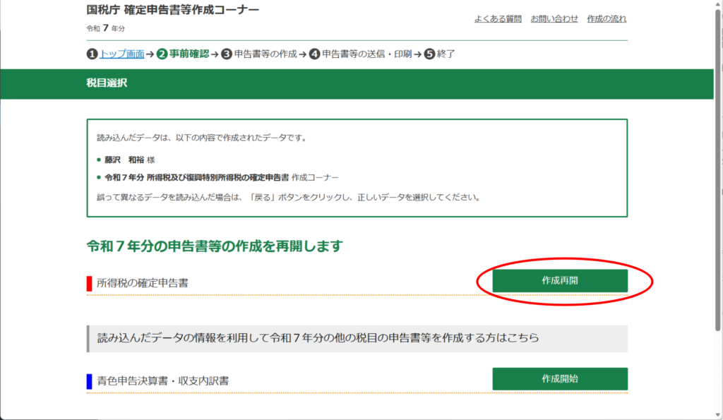Image resolution: width=723 pixels, height=420 pixels.
Task: Click the step 4 circled number icon
Action: [315, 54]
